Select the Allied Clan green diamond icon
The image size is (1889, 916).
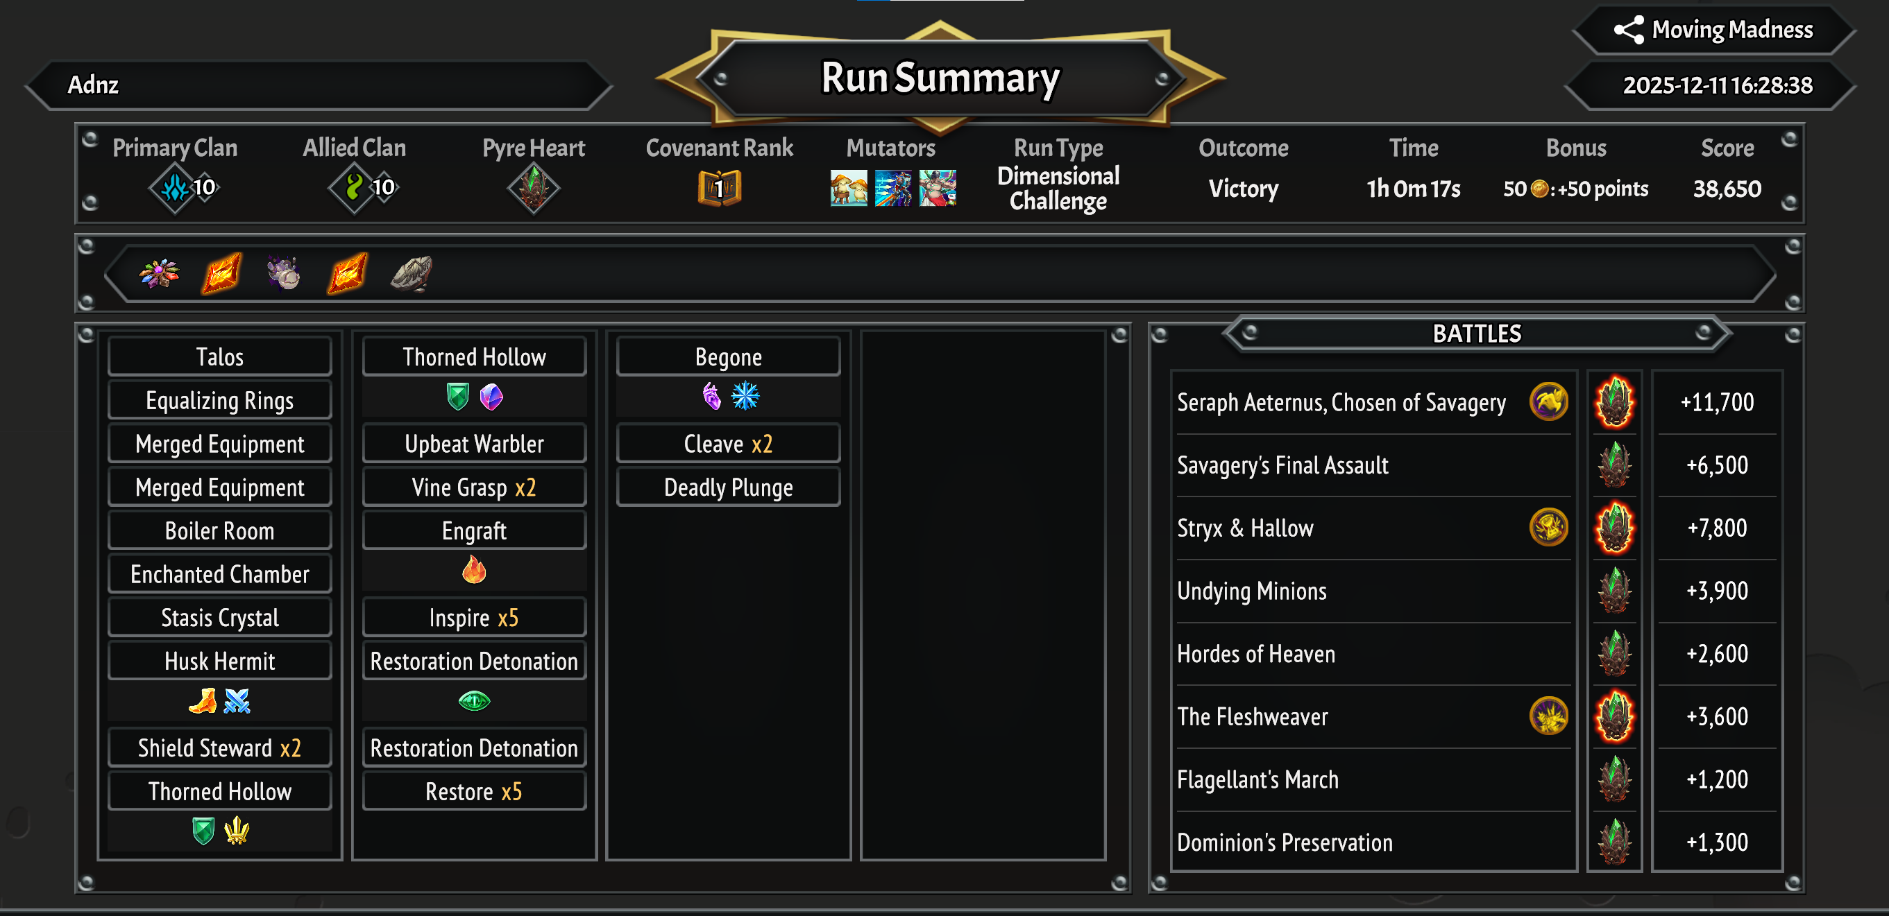354,188
